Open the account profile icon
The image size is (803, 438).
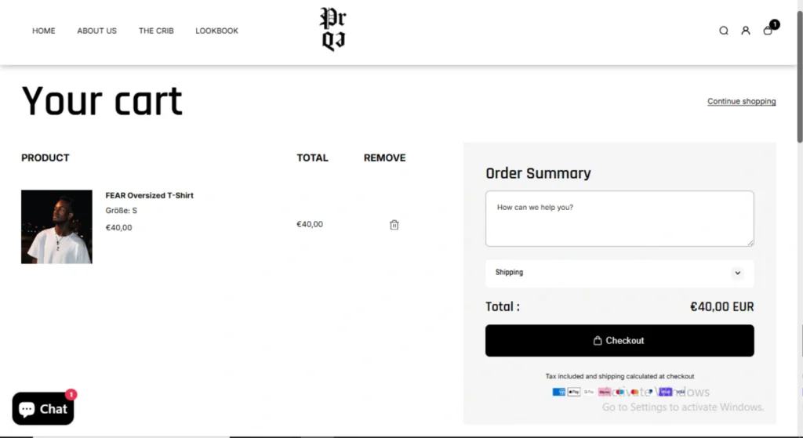(746, 31)
